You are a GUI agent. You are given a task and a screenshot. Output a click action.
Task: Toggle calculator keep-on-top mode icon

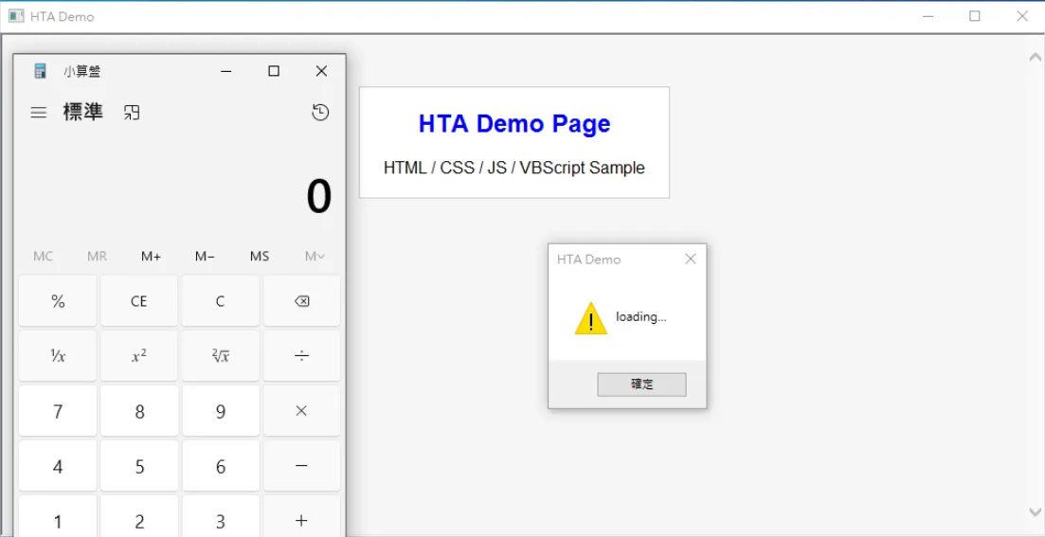point(132,113)
